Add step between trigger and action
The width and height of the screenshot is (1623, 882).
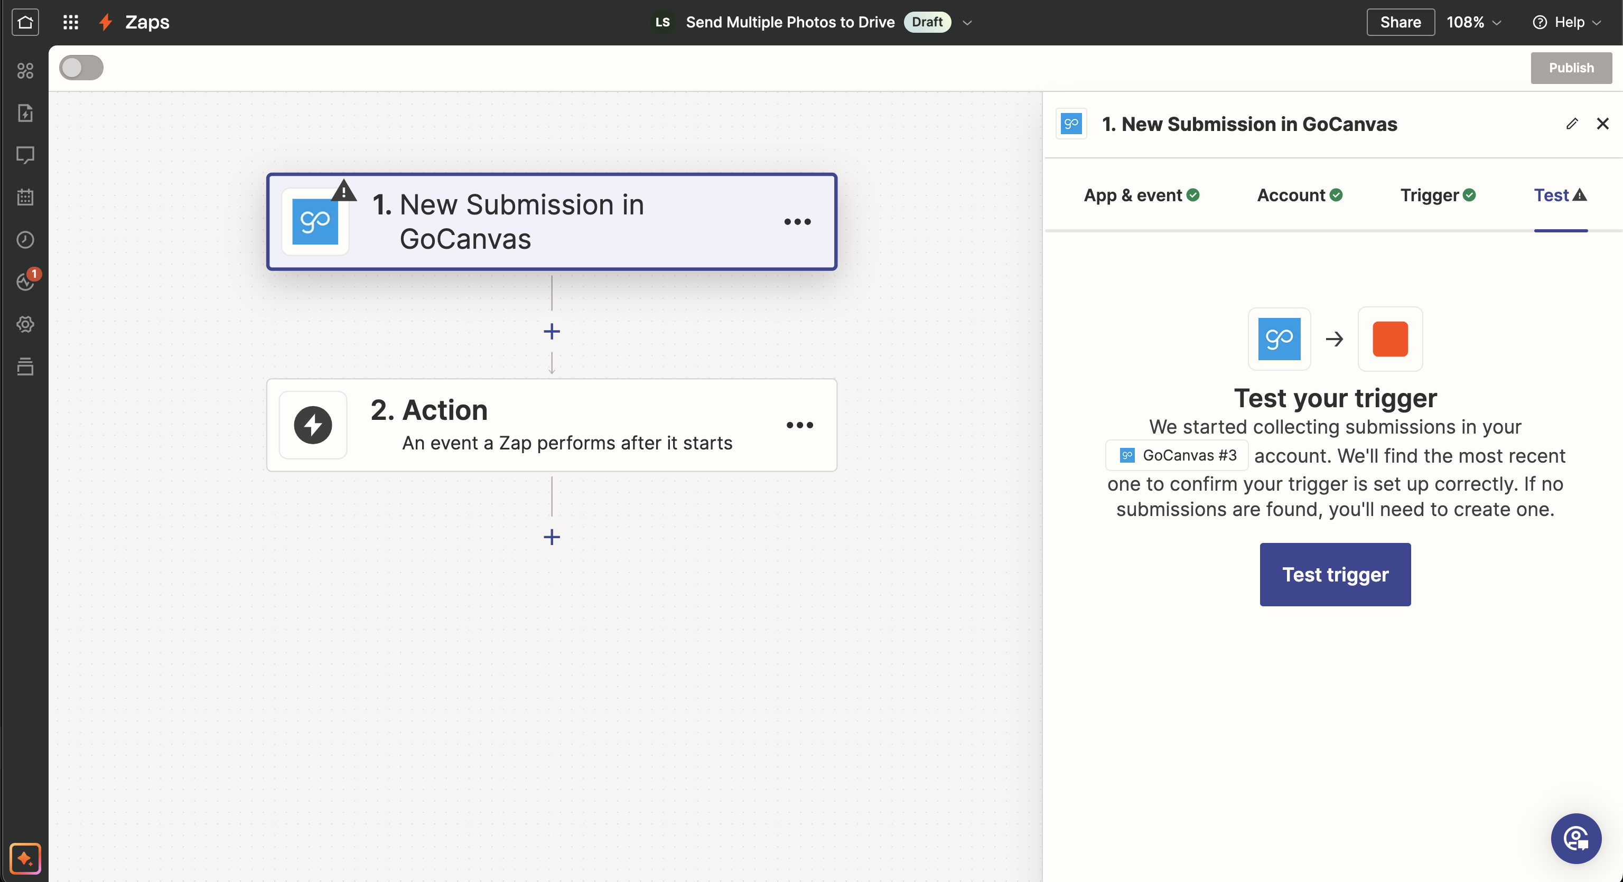[x=552, y=331]
